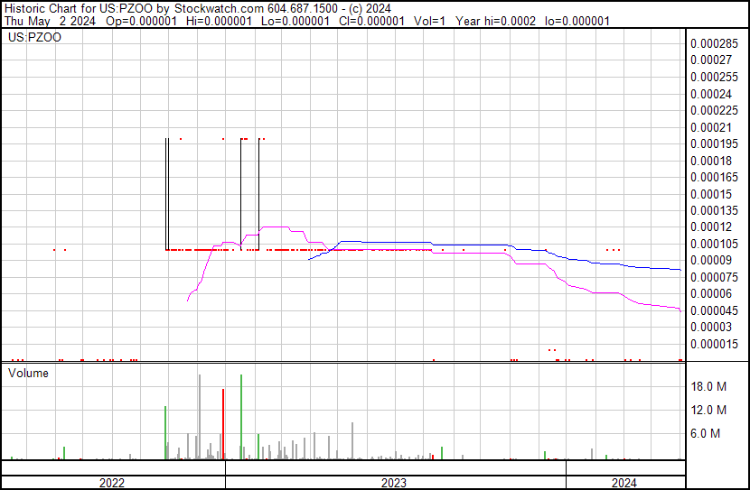Viewport: 750px width, 490px height.
Task: Select the 2024 year label
Action: (624, 483)
